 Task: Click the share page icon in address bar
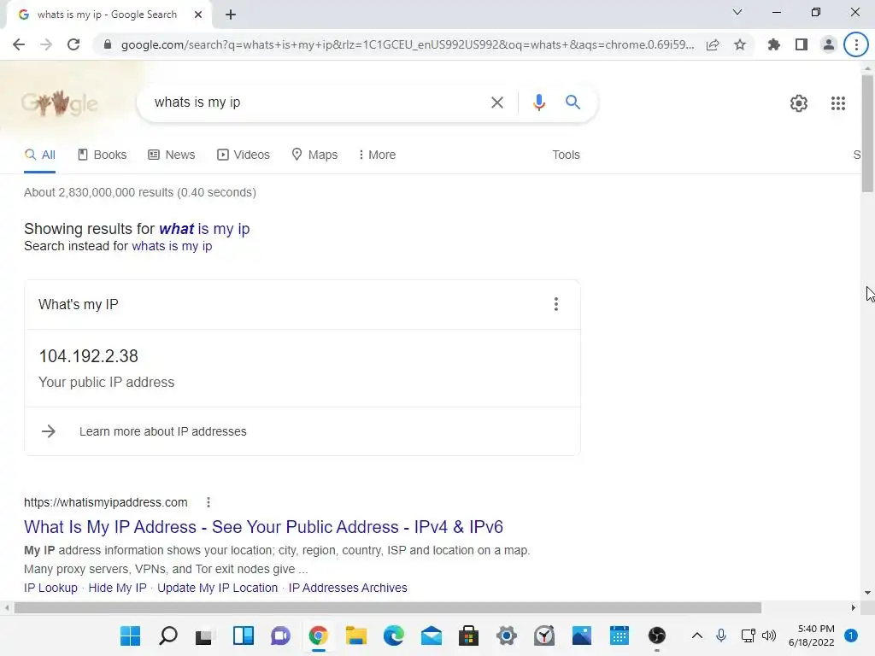[713, 44]
